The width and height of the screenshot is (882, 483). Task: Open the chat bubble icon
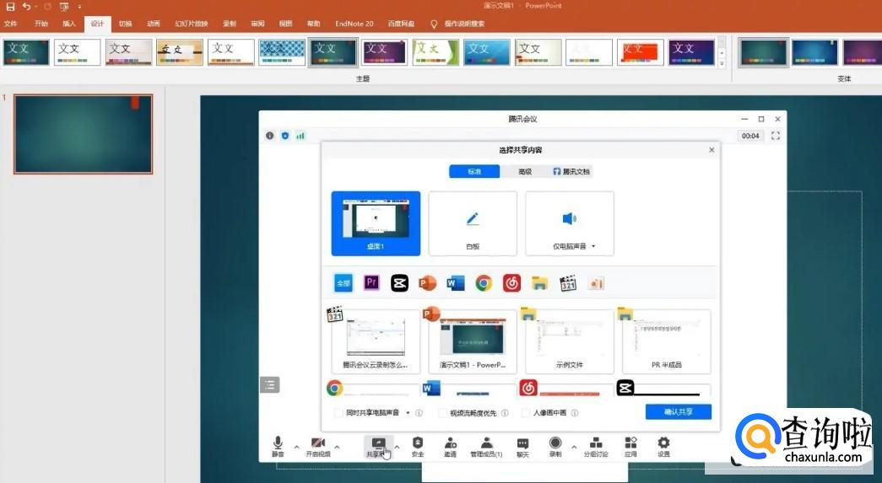[523, 447]
